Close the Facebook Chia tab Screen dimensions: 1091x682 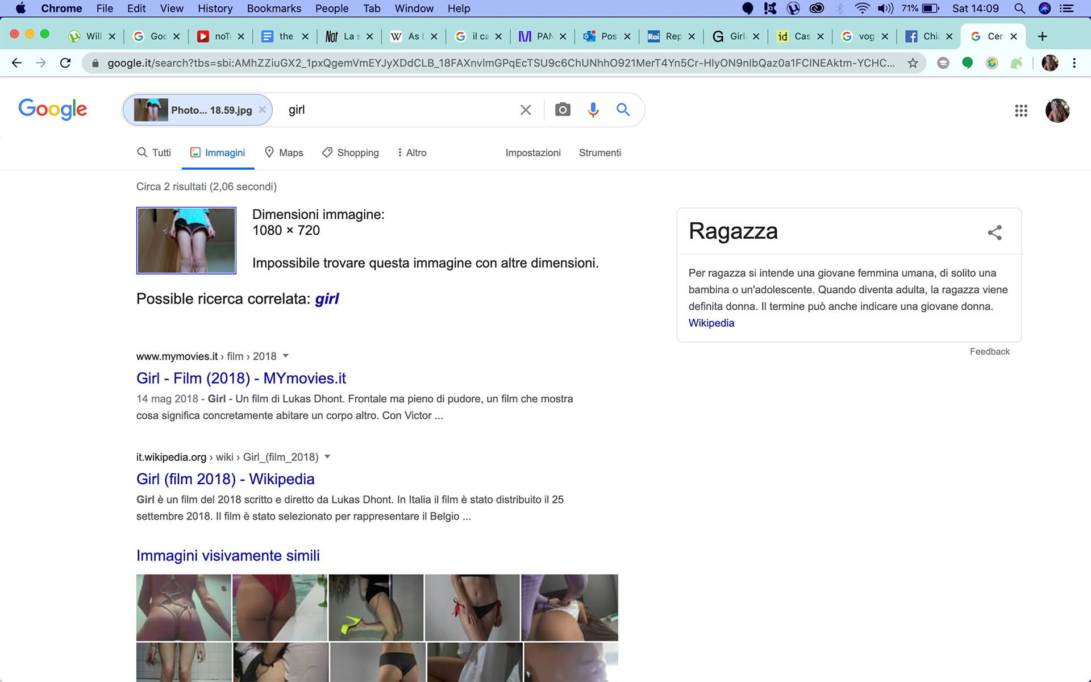click(x=949, y=36)
